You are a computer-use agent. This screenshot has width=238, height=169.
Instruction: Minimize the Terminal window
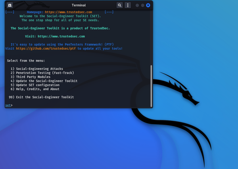click(x=137, y=5)
